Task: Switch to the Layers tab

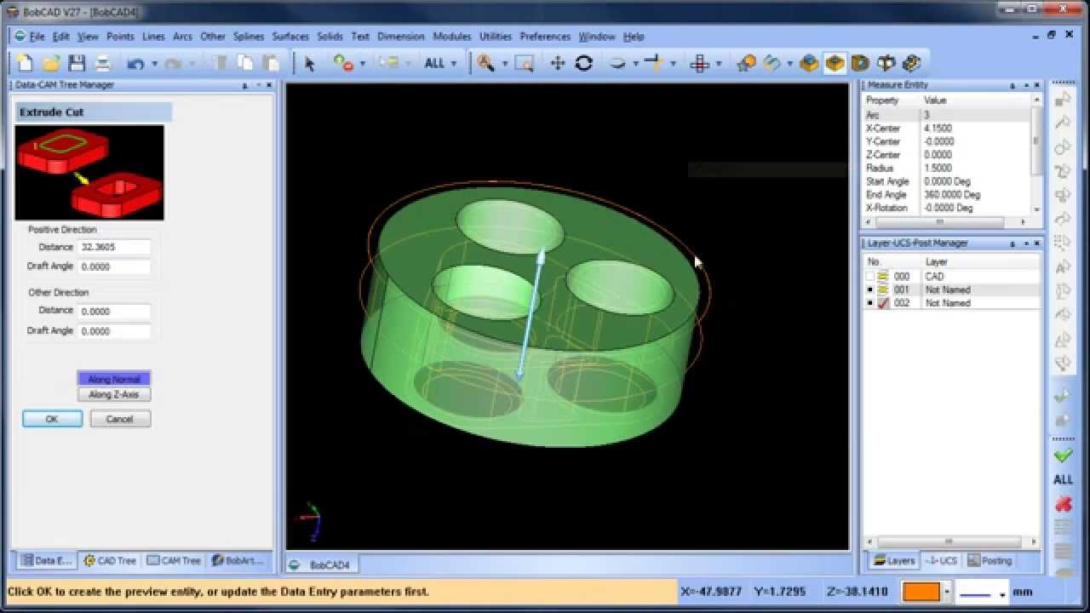Action: 894,560
